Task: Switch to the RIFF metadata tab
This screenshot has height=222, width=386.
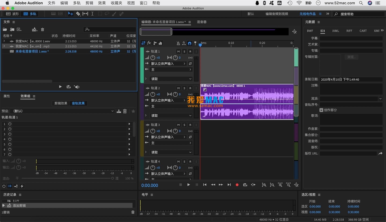Action: coord(349,31)
